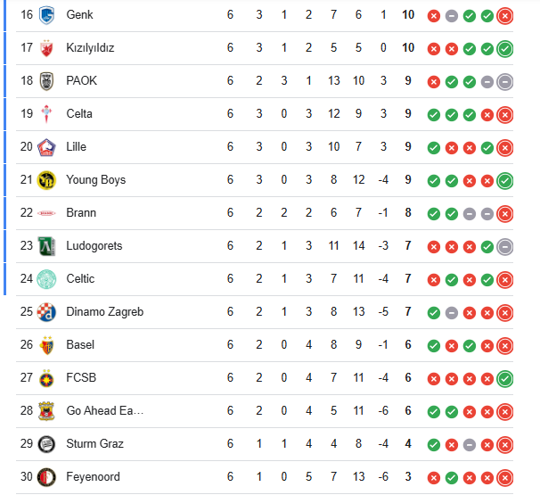Screen dimensions: 540x495
Task: Click the Lille club logo
Action: tap(47, 147)
